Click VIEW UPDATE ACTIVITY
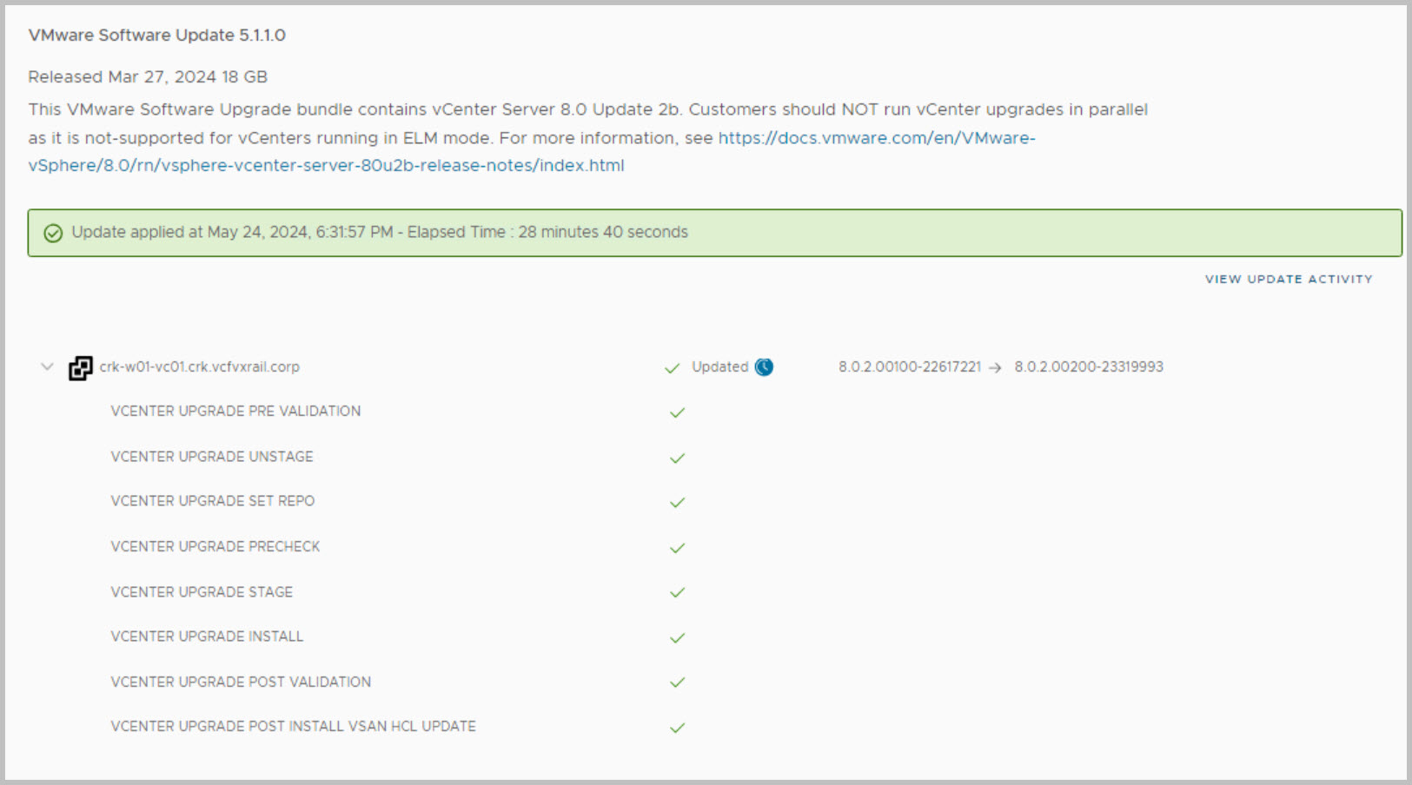Image resolution: width=1412 pixels, height=785 pixels. pyautogui.click(x=1289, y=279)
